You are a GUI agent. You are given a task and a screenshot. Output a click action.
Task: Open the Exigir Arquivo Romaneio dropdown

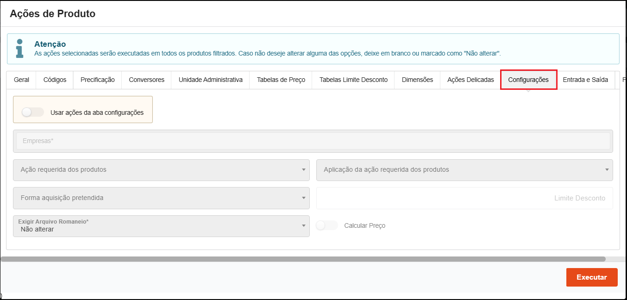pyautogui.click(x=161, y=226)
